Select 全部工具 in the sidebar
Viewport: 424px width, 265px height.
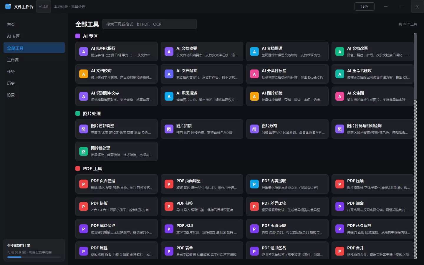click(34, 48)
